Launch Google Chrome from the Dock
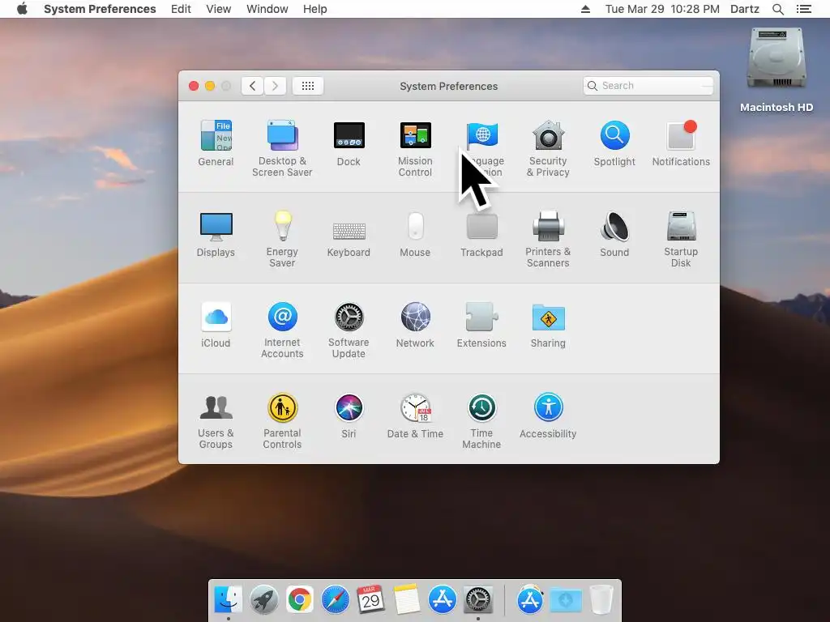 click(300, 600)
